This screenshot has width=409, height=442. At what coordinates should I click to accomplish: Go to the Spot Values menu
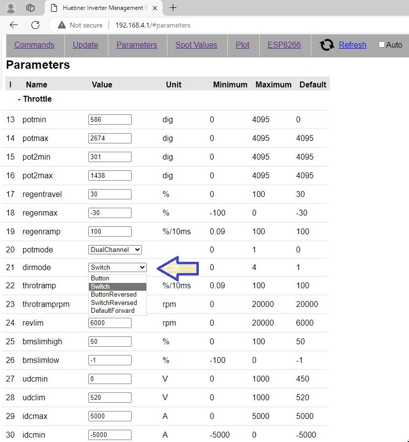point(196,45)
